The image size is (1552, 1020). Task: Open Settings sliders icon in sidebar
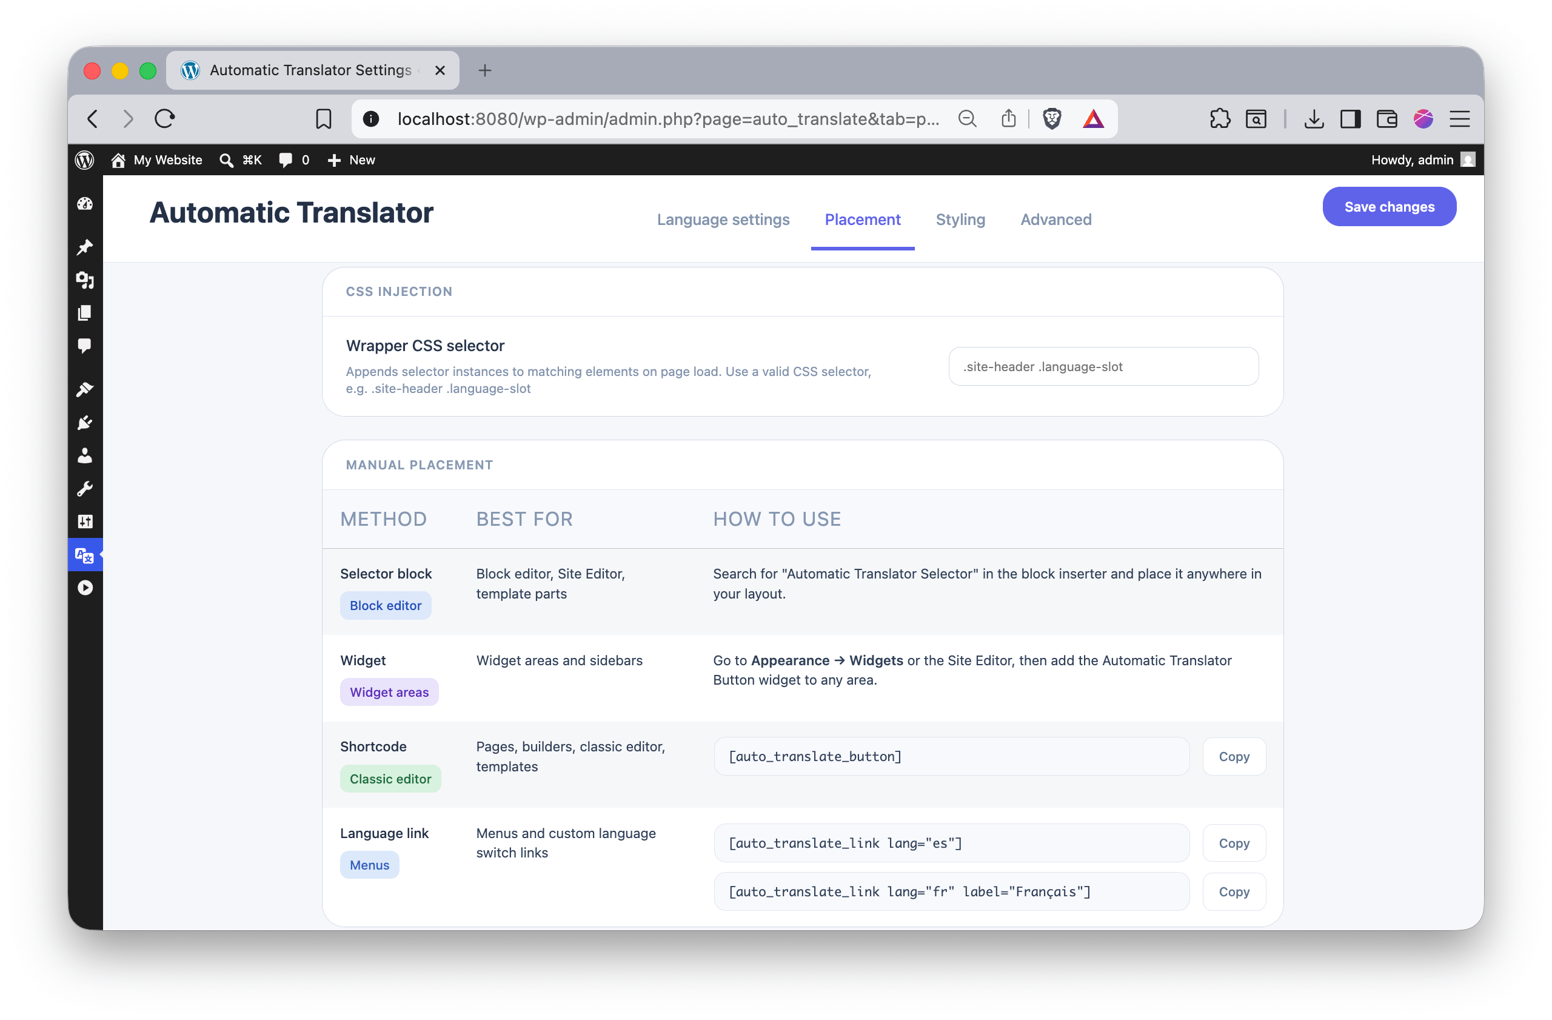click(85, 521)
